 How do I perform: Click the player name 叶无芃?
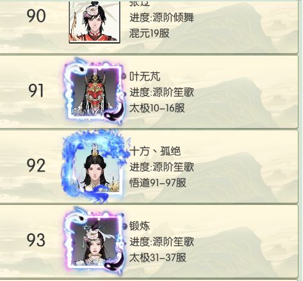point(145,76)
